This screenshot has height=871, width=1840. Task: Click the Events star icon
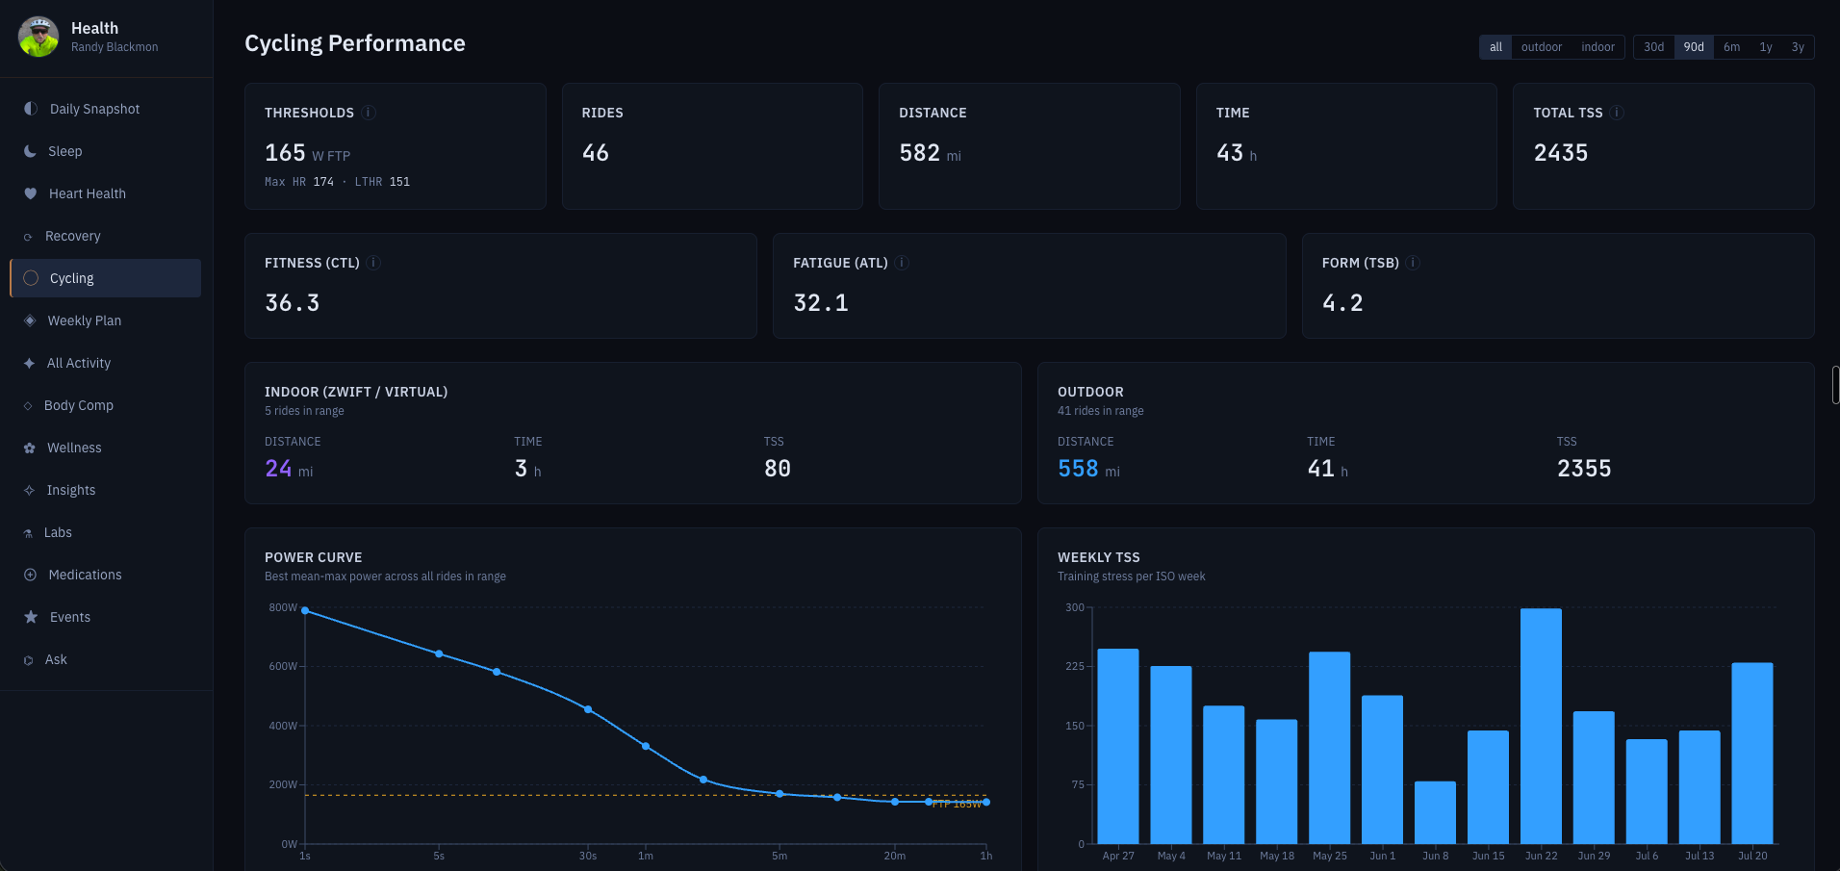pyautogui.click(x=31, y=617)
